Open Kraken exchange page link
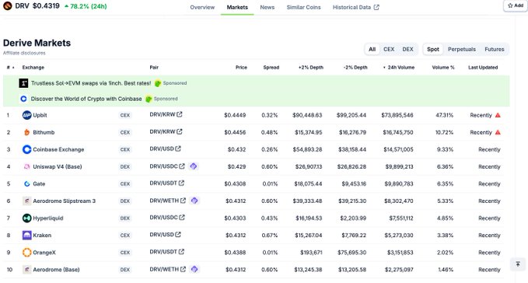Screen dimensions: 528x283 [x=42, y=236]
